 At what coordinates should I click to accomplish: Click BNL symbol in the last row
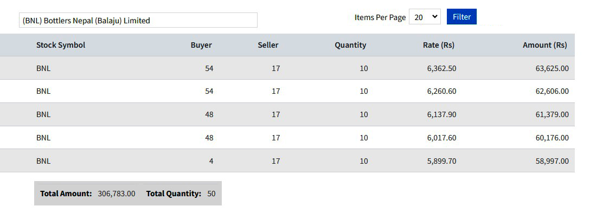(43, 161)
